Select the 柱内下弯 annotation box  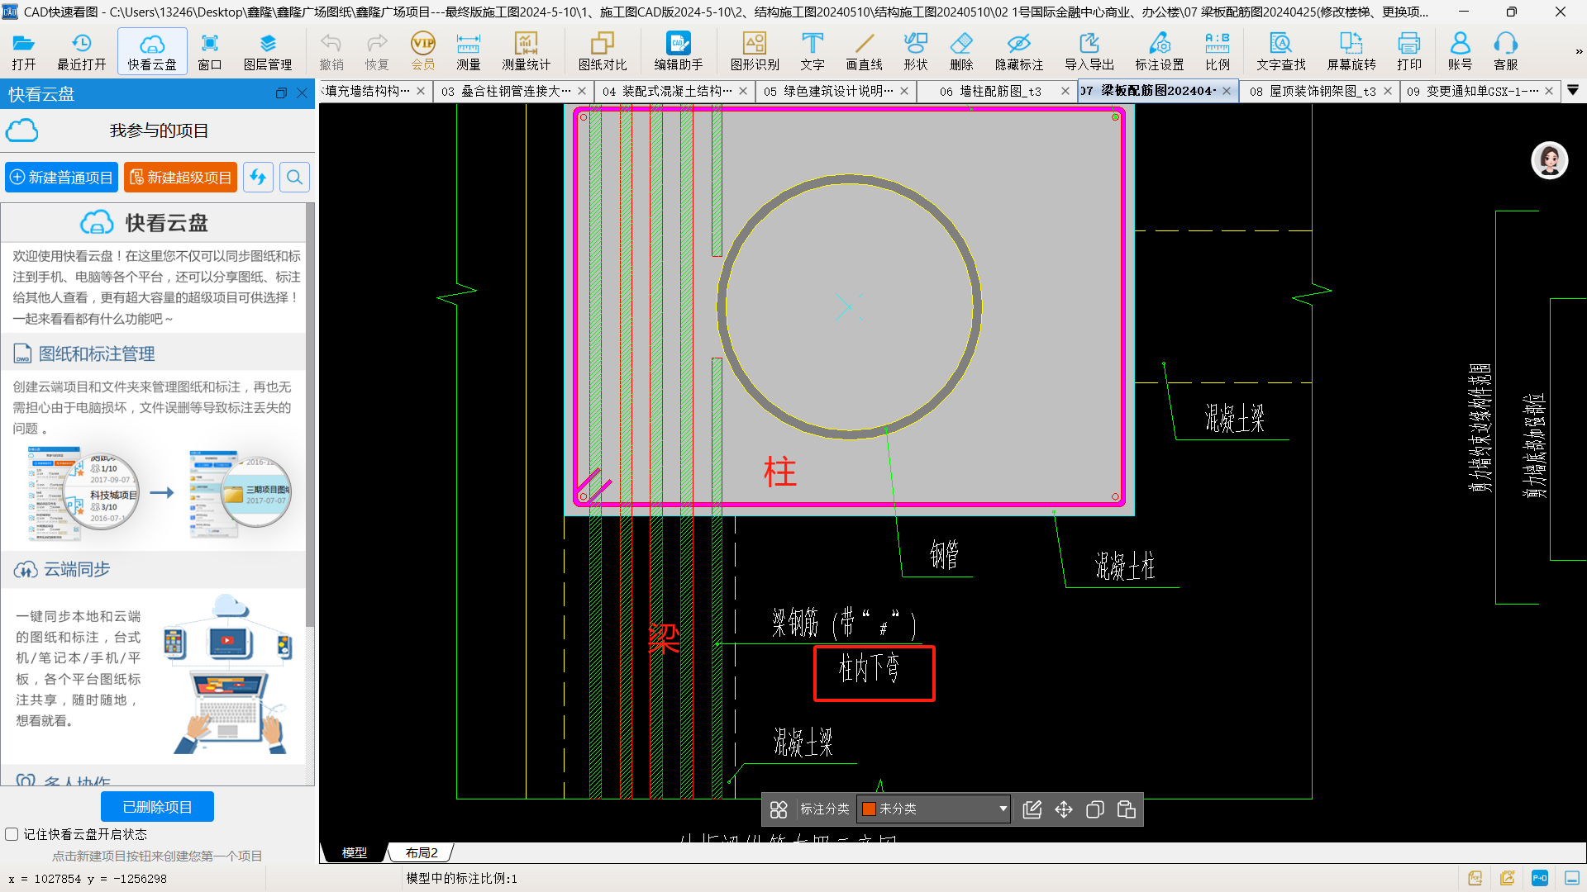click(875, 674)
